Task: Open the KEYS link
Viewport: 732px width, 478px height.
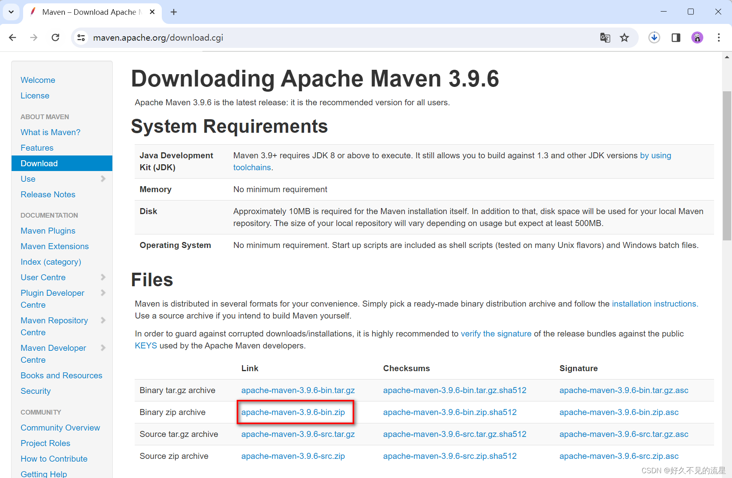Action: tap(146, 346)
